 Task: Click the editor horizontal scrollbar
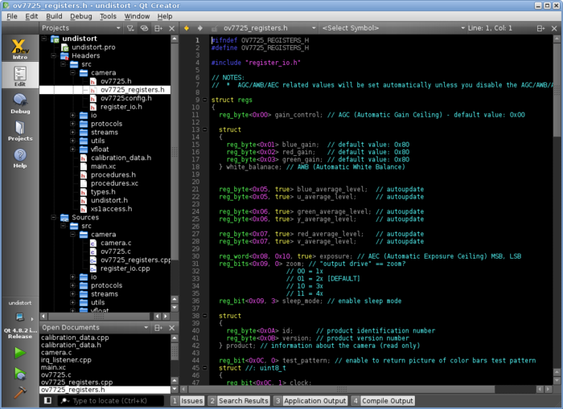[341, 389]
